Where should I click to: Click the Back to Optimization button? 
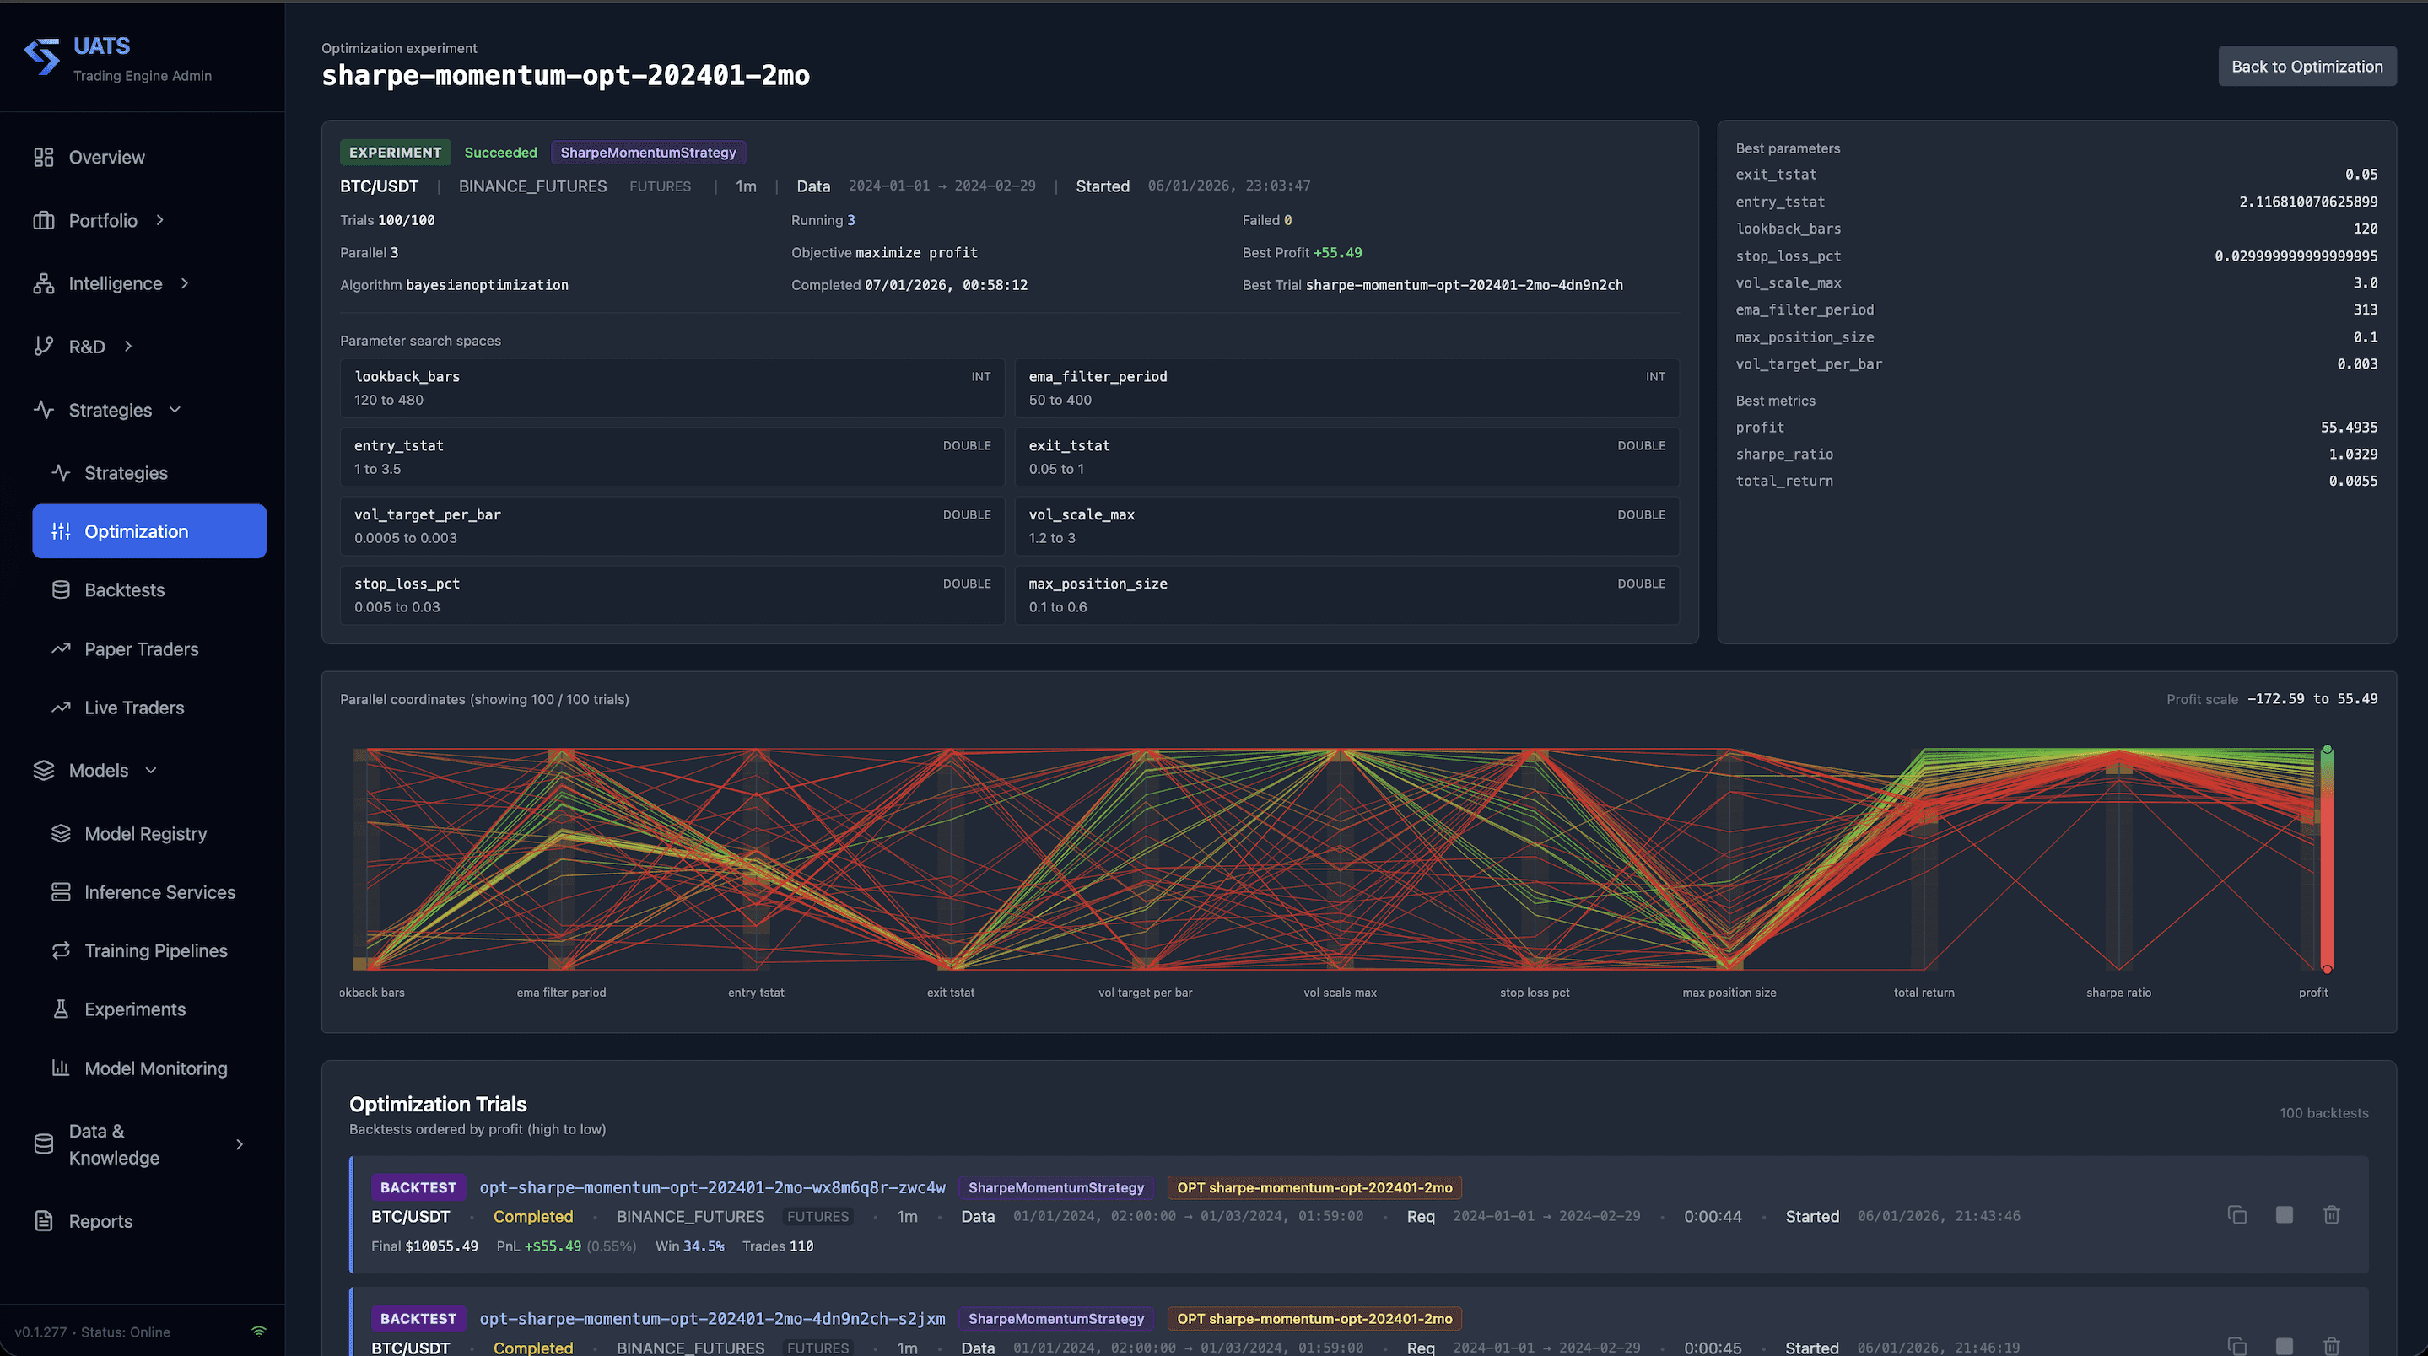[2307, 67]
